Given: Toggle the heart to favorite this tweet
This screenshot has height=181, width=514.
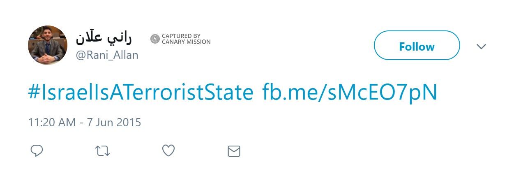Looking at the screenshot, I should click(168, 151).
